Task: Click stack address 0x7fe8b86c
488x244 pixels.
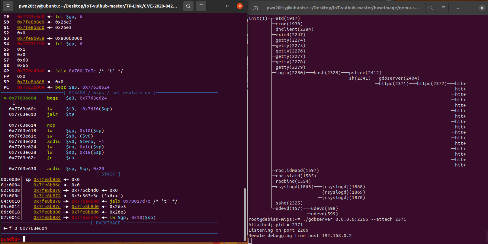Action: (x=47, y=185)
